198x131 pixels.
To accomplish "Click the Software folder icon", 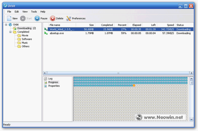I will click(19, 39).
